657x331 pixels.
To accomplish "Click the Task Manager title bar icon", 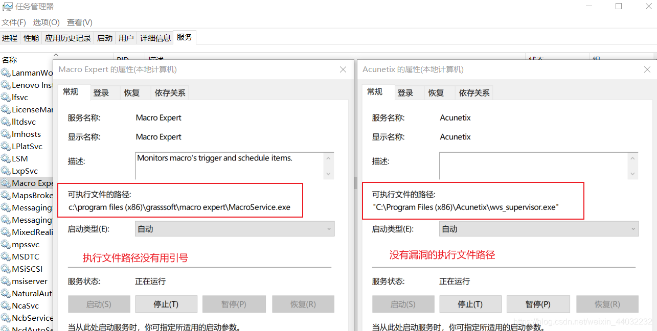I will tap(7, 7).
